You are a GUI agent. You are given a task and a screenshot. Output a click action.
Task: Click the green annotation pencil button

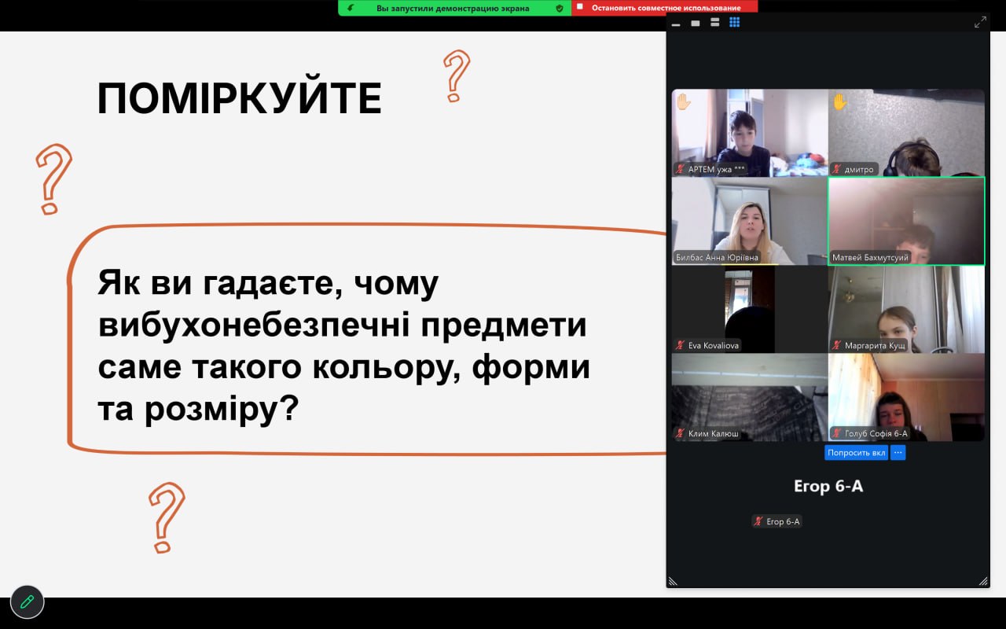coord(27,601)
